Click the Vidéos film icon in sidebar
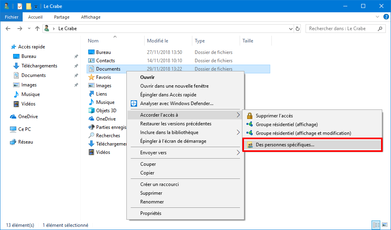Image resolution: width=391 pixels, height=230 pixels. point(16,104)
